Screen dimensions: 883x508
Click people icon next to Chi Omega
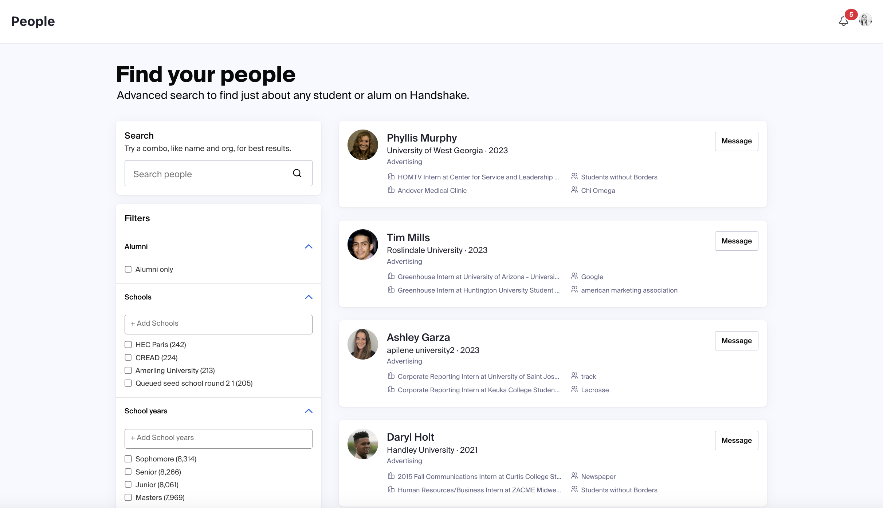[574, 190]
